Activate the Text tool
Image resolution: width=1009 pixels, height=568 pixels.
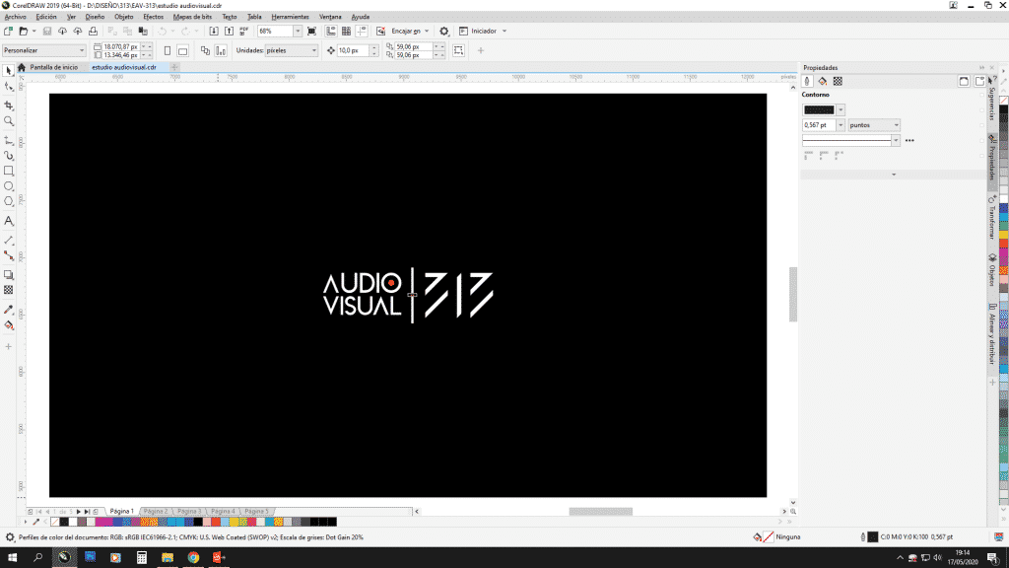pyautogui.click(x=9, y=221)
